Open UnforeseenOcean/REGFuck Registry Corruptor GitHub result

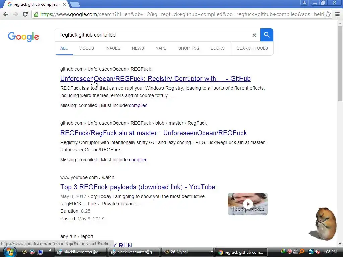[155, 79]
